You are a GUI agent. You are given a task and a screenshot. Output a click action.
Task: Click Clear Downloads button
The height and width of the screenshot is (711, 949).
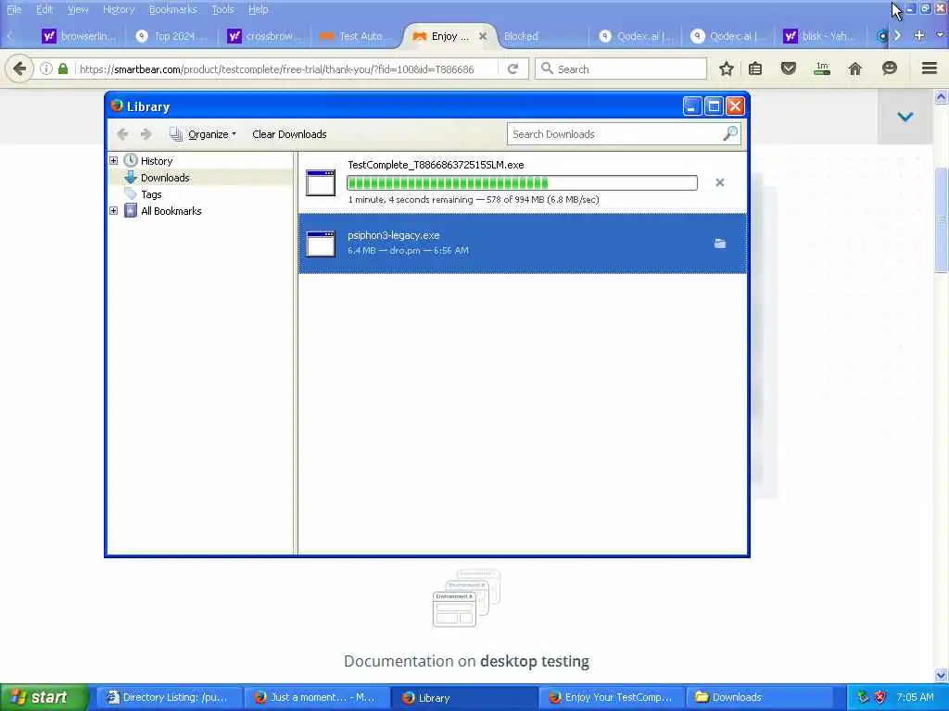[x=289, y=134]
